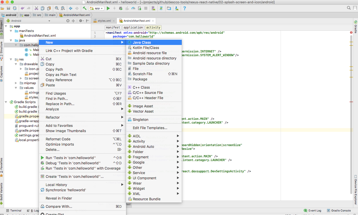This screenshot has height=215, width=358.
Task: Select Local History menu entry
Action: click(82, 185)
